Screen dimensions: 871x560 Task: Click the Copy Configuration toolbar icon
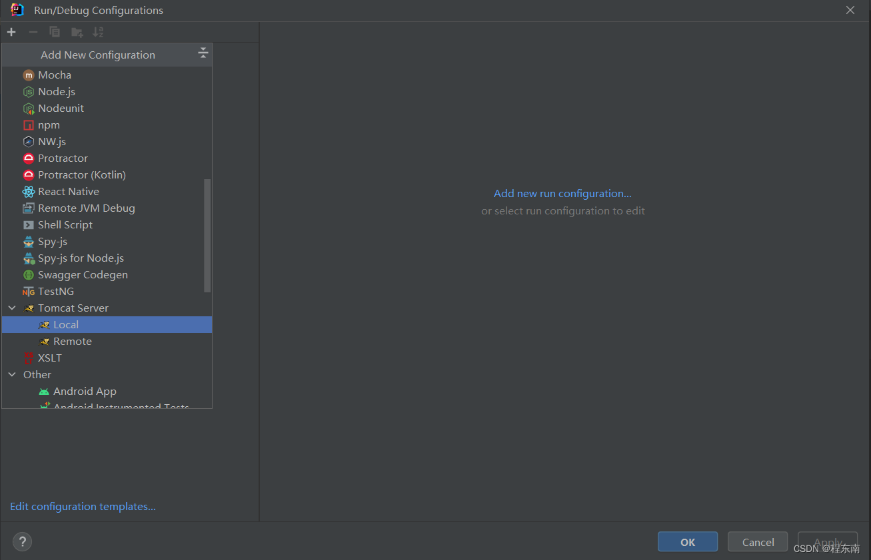[55, 32]
